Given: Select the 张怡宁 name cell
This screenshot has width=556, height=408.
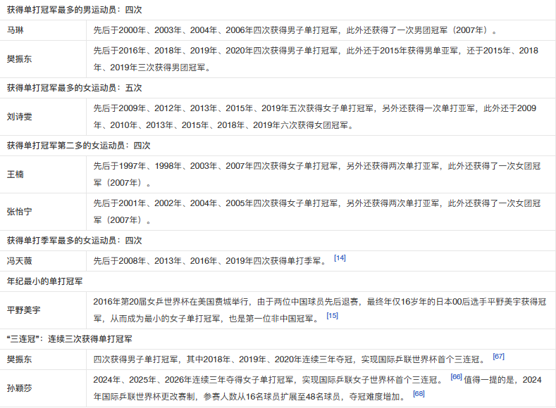Looking at the screenshot, I should point(43,212).
